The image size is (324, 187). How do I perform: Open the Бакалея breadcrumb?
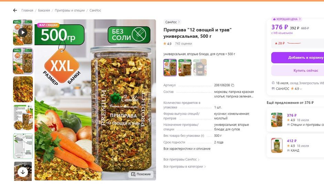coord(44,10)
